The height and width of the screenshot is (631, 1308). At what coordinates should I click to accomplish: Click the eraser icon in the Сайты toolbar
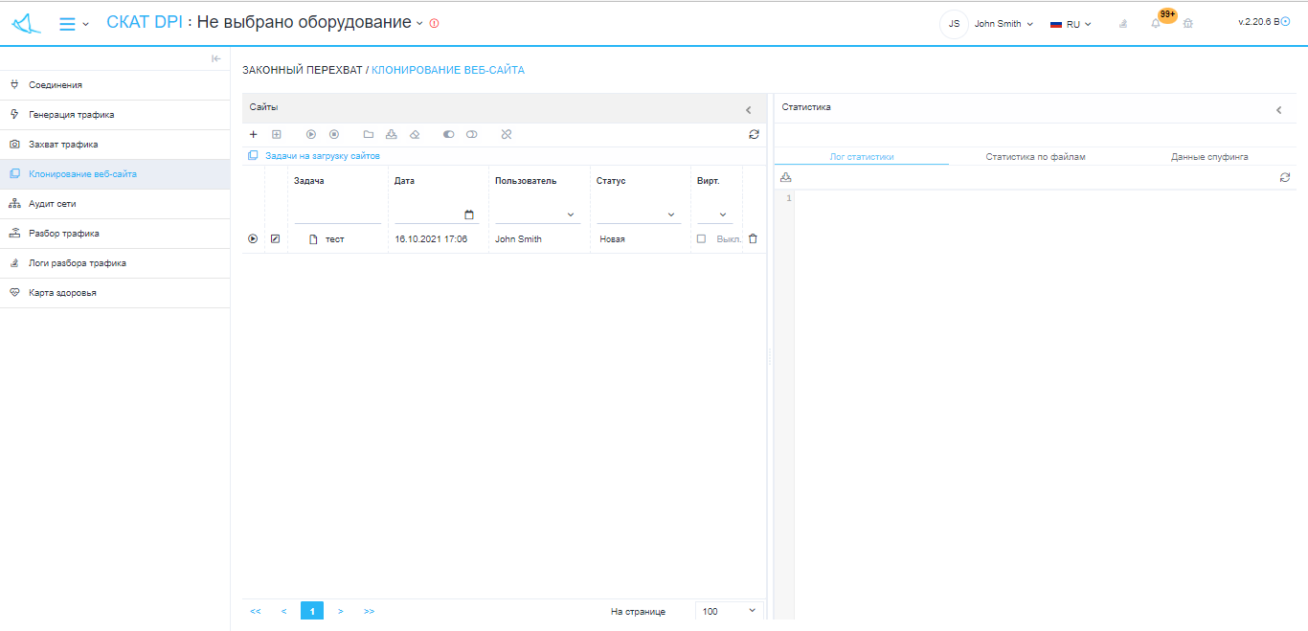(x=415, y=135)
